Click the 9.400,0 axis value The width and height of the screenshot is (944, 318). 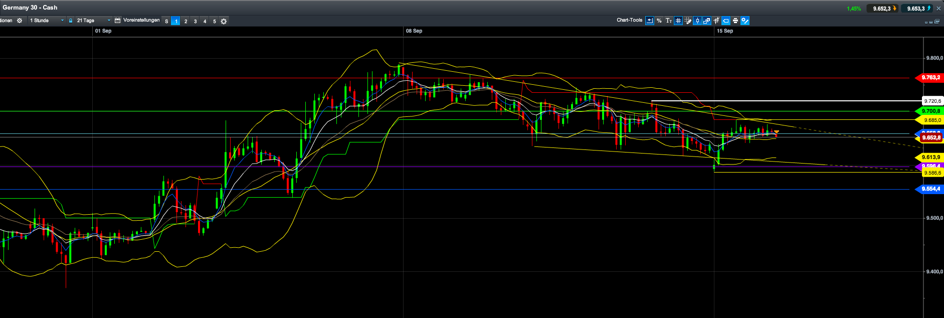pyautogui.click(x=934, y=272)
